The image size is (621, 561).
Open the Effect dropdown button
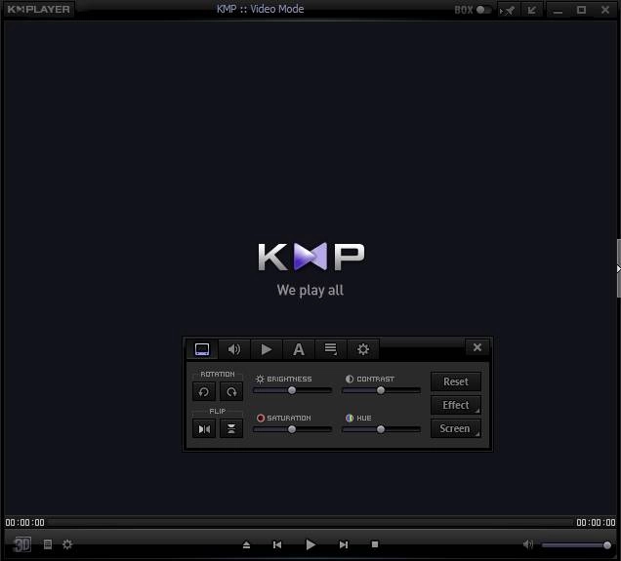click(456, 405)
